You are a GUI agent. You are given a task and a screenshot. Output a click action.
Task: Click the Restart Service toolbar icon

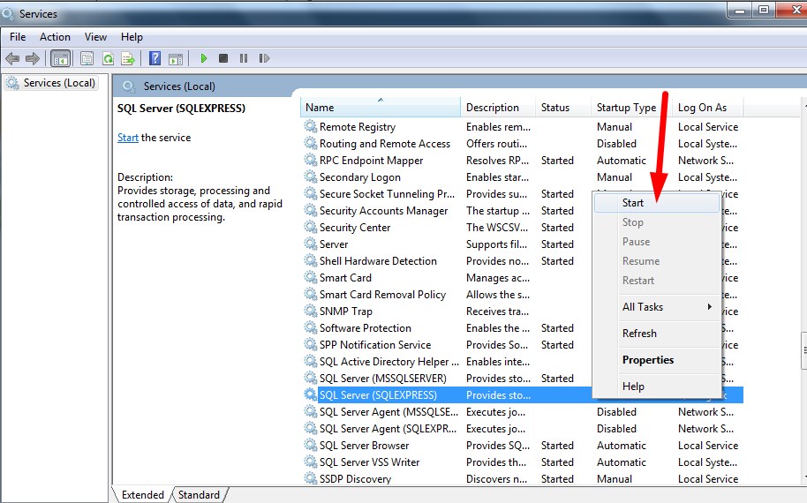(x=264, y=58)
